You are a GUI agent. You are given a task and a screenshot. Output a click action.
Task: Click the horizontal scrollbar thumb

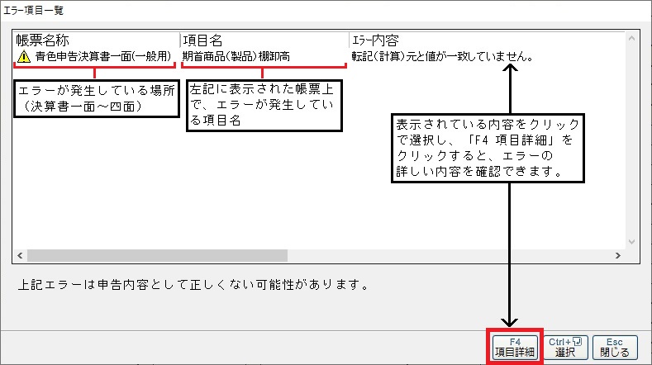tap(157, 256)
